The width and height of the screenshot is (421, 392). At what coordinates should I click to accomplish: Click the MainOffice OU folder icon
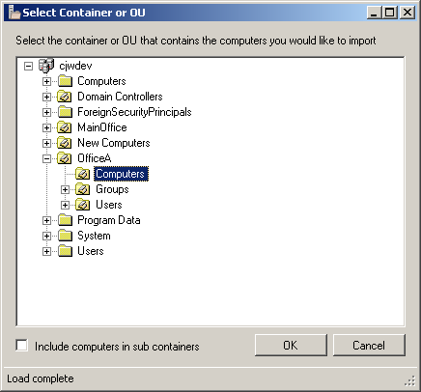(x=65, y=127)
